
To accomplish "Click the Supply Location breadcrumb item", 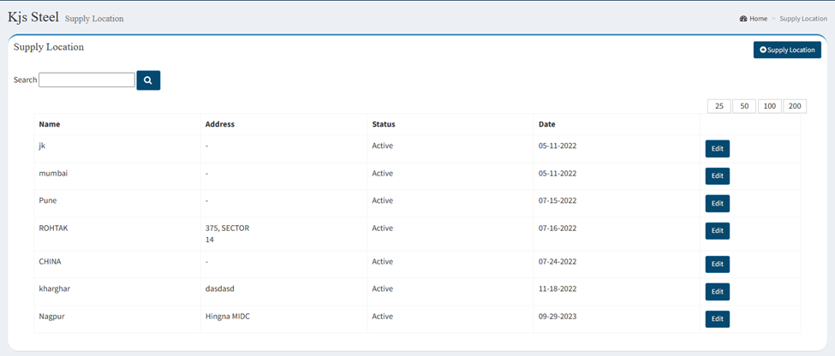I will tap(803, 19).
